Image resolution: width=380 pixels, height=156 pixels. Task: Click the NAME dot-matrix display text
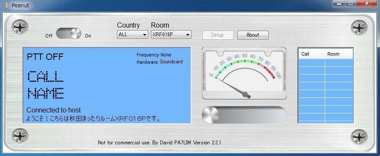point(46,93)
